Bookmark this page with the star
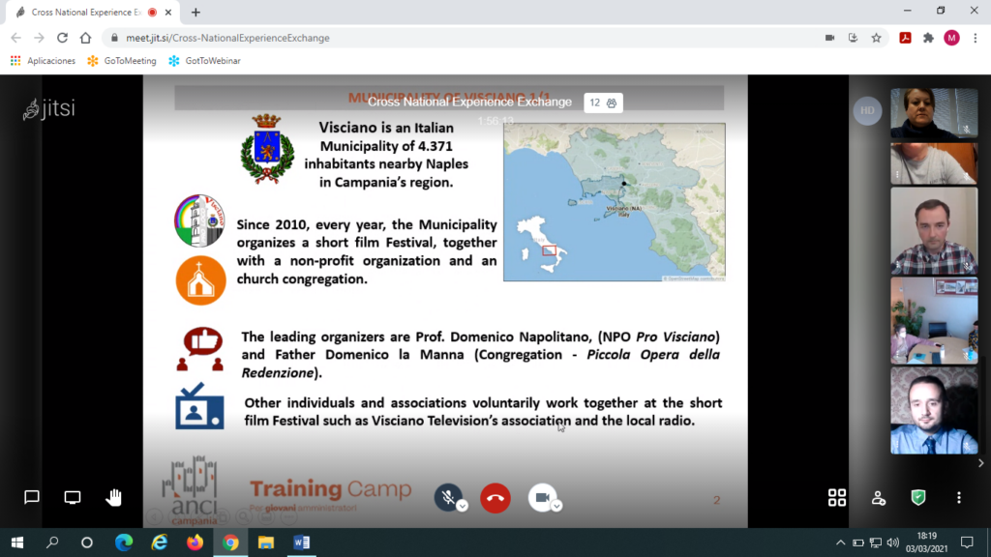The height and width of the screenshot is (557, 991). pyautogui.click(x=876, y=38)
